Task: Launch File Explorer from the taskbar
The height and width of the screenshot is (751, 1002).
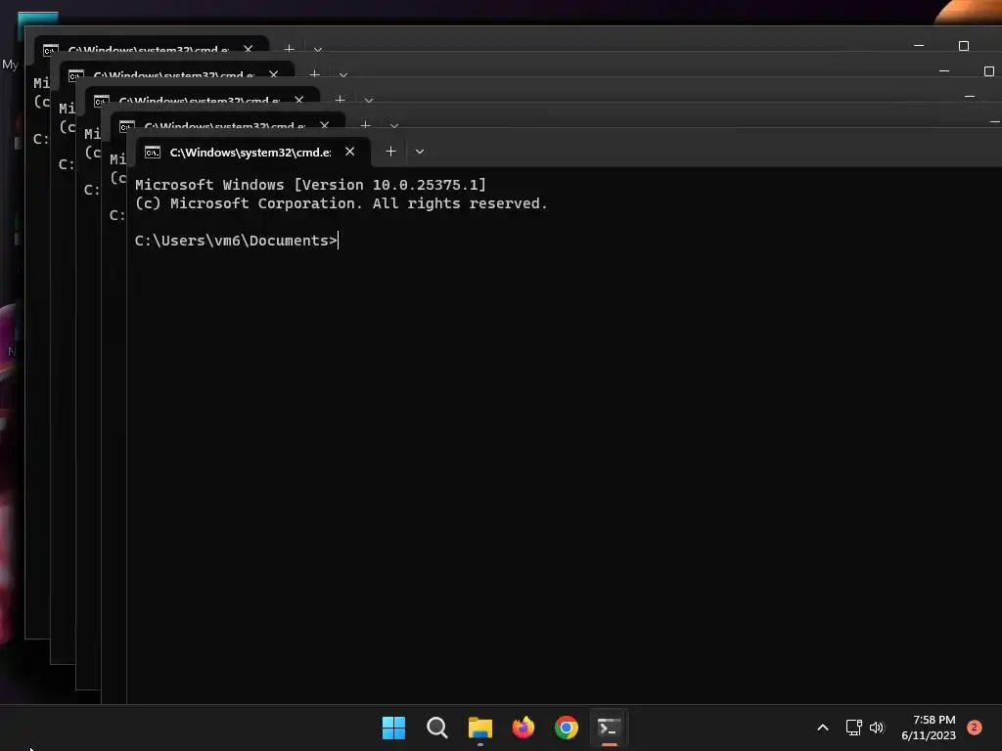Action: pos(479,728)
